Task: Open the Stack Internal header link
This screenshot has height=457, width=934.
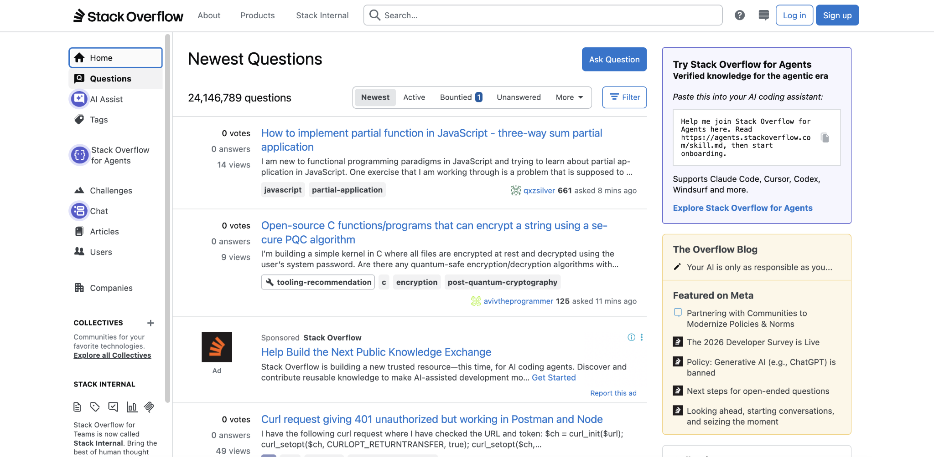Action: 322,15
